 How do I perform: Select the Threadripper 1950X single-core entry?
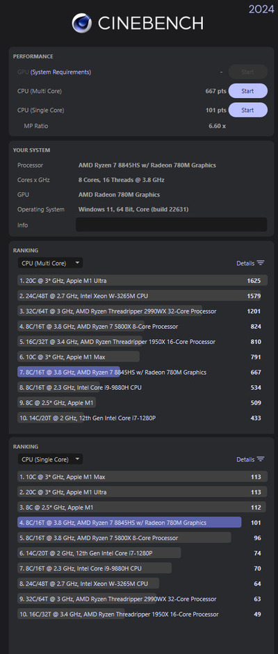point(142,614)
